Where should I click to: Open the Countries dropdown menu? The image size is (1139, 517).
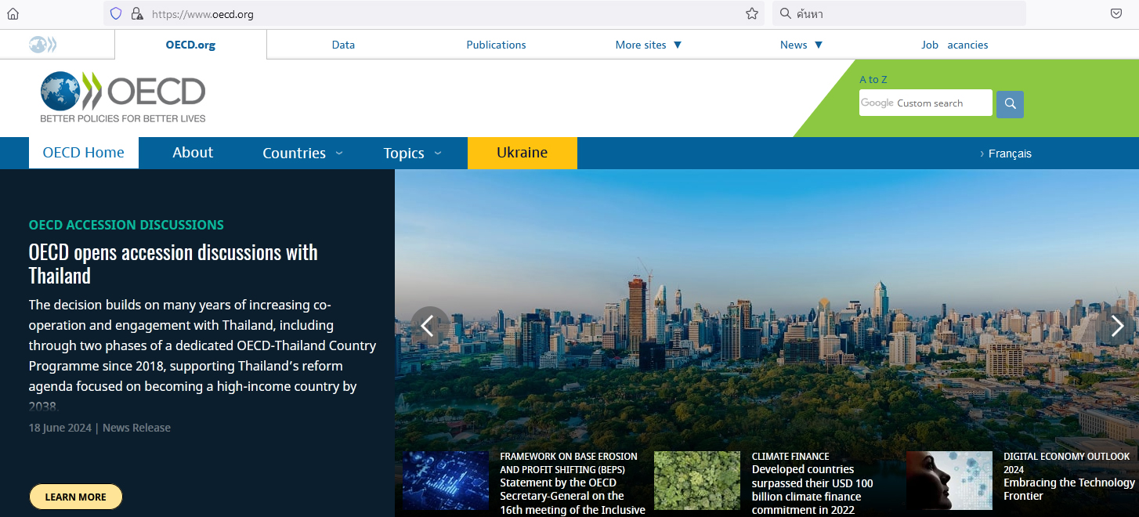[x=302, y=153]
